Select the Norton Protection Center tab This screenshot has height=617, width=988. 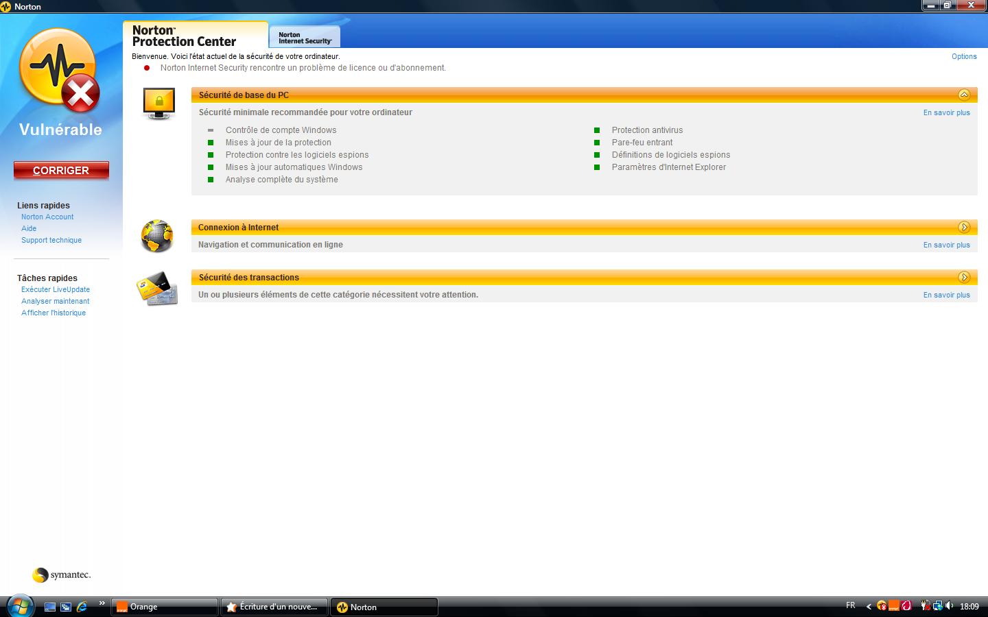pyautogui.click(x=185, y=36)
